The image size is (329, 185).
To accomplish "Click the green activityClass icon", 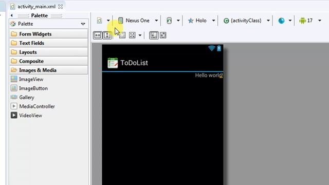I will pos(226,21).
